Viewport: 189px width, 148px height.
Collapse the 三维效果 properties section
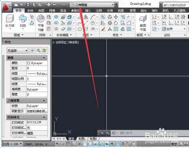[x=44, y=101]
